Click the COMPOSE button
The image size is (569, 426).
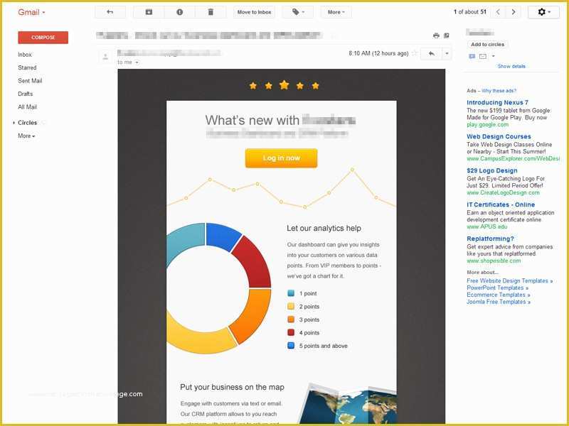(43, 38)
